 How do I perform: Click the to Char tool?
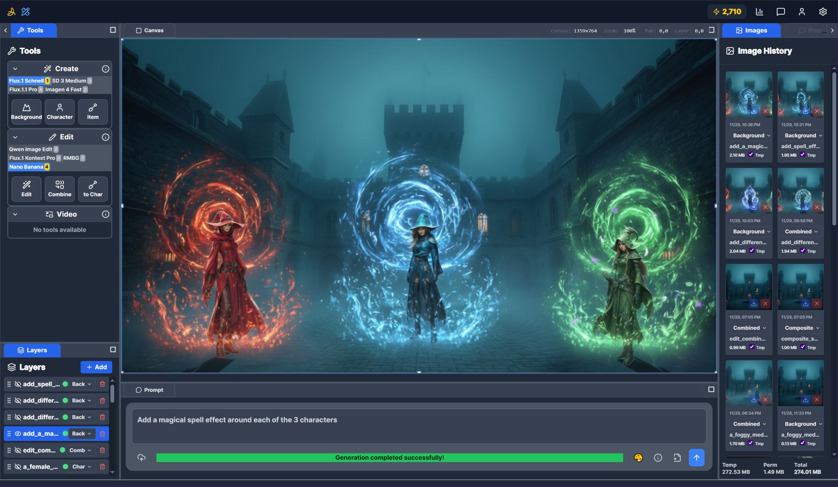tap(93, 189)
